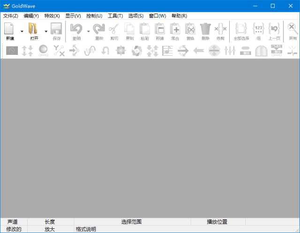300x233 pixels.
Task: Click the paste-as-new 新建 clipboard icon
Action: coord(160,29)
